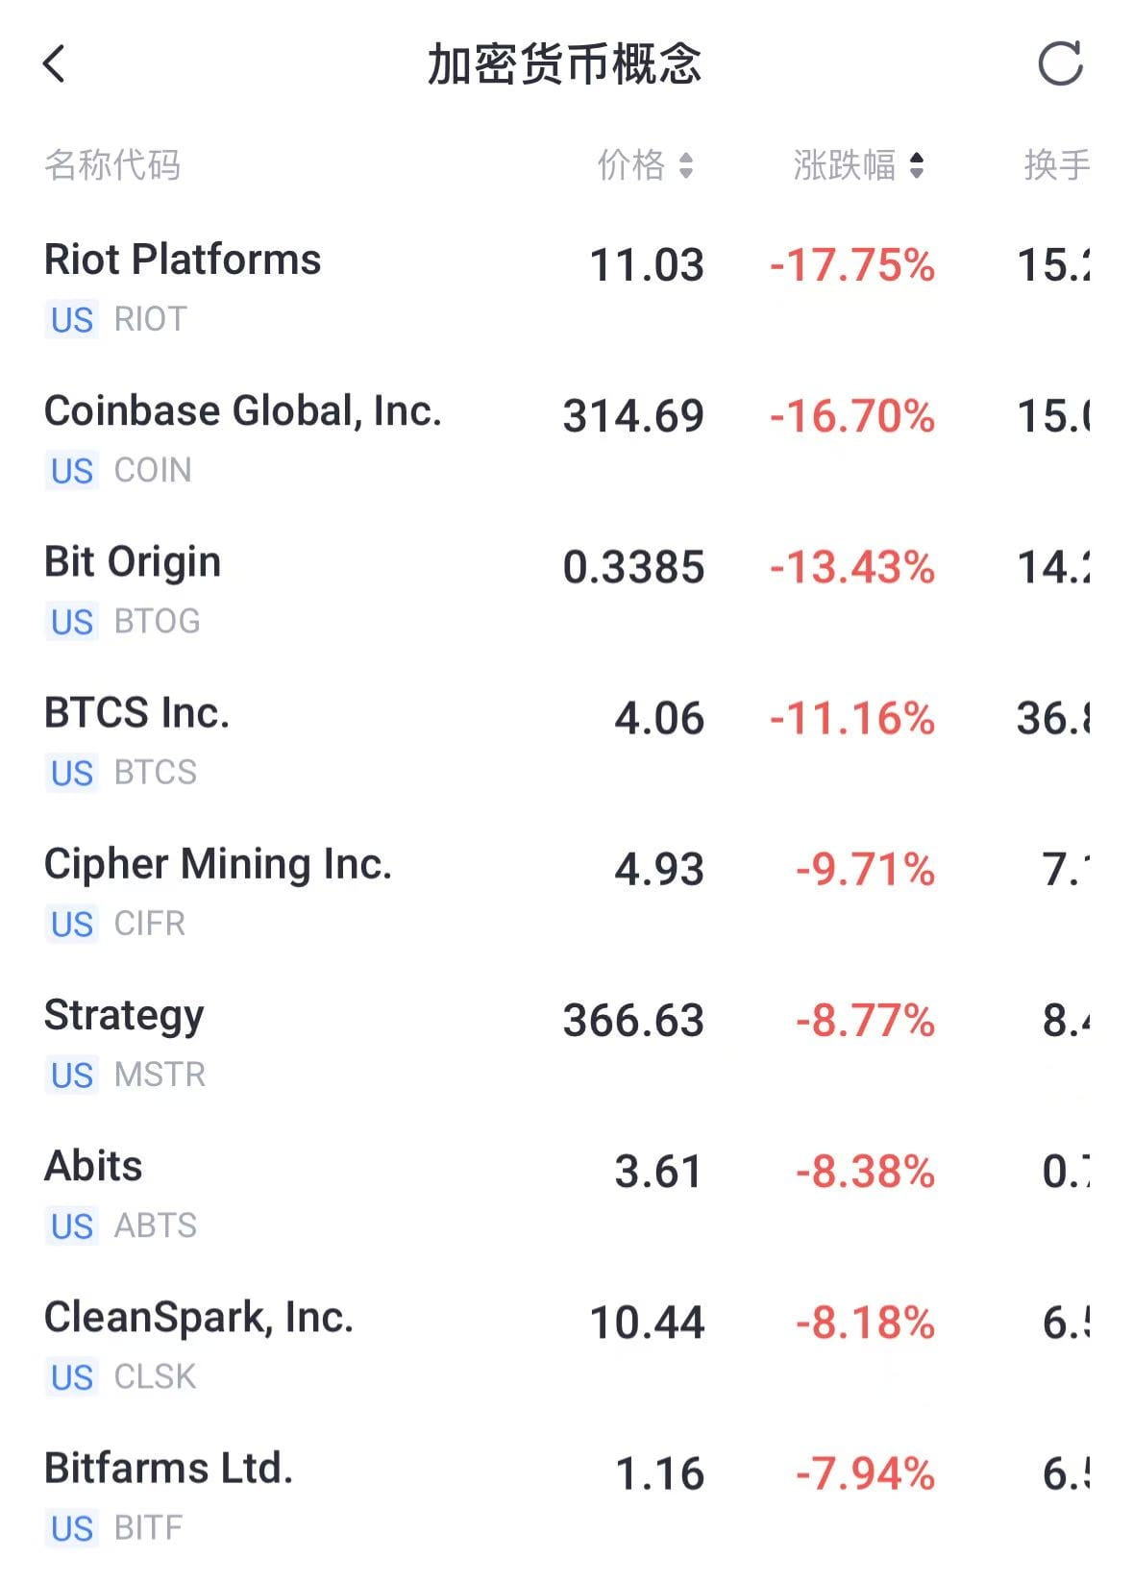The height and width of the screenshot is (1583, 1133).
Task: Click the -17.75% change value
Action: [851, 265]
